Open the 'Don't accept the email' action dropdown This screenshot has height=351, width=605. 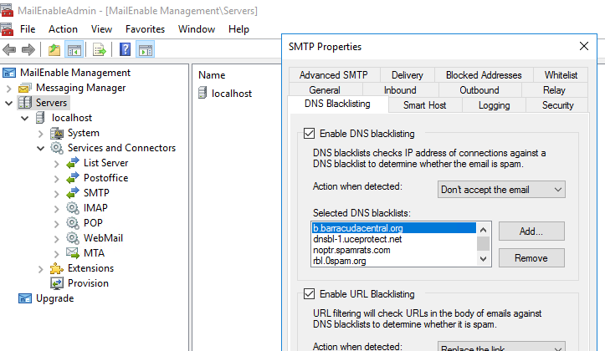tap(501, 190)
